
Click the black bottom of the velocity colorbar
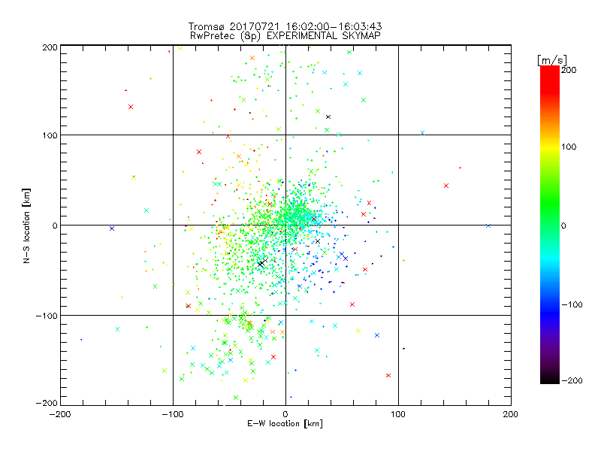(550, 379)
